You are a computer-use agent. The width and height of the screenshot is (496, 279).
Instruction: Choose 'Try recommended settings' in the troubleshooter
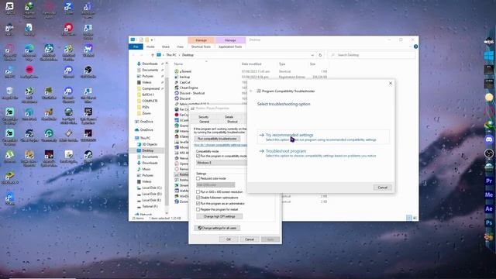click(322, 137)
